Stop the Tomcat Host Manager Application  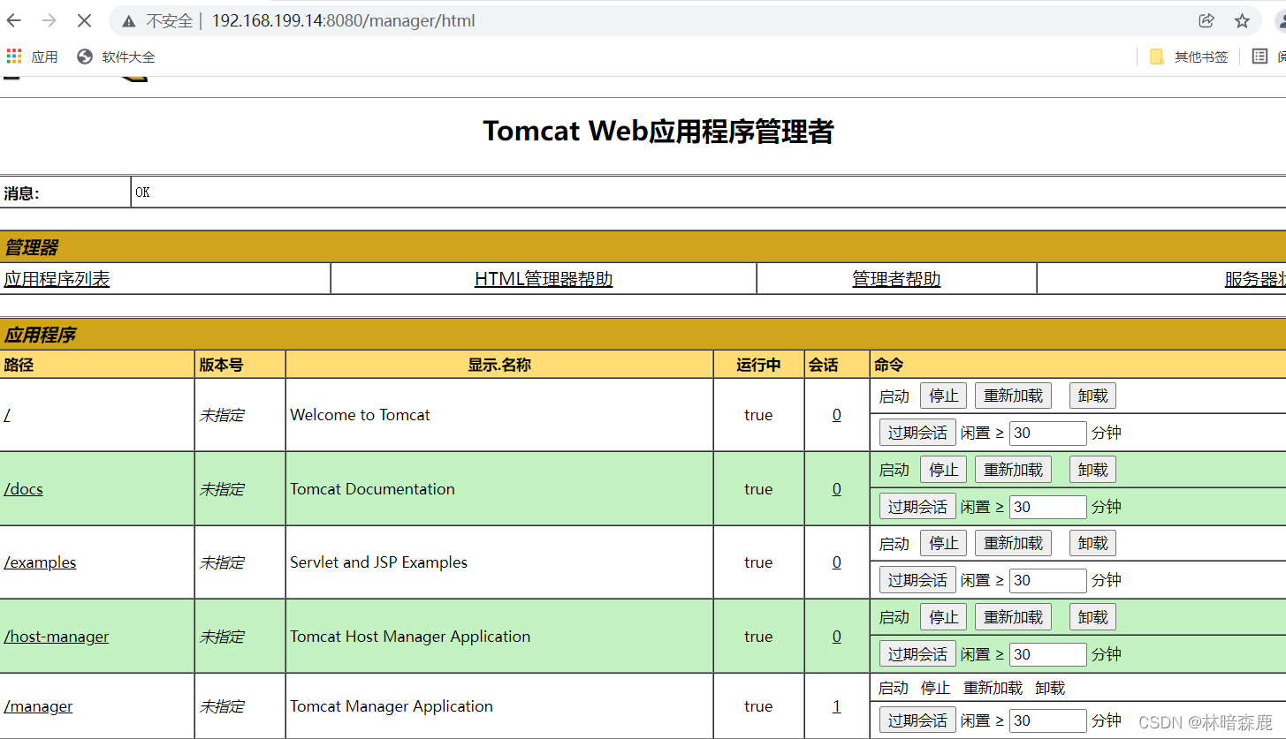pyautogui.click(x=943, y=617)
